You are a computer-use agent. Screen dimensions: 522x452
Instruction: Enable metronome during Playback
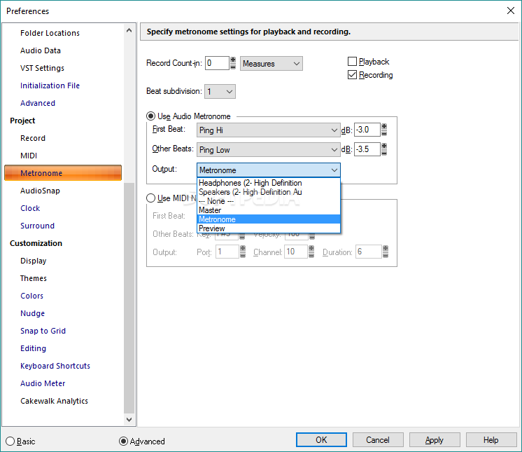(352, 62)
